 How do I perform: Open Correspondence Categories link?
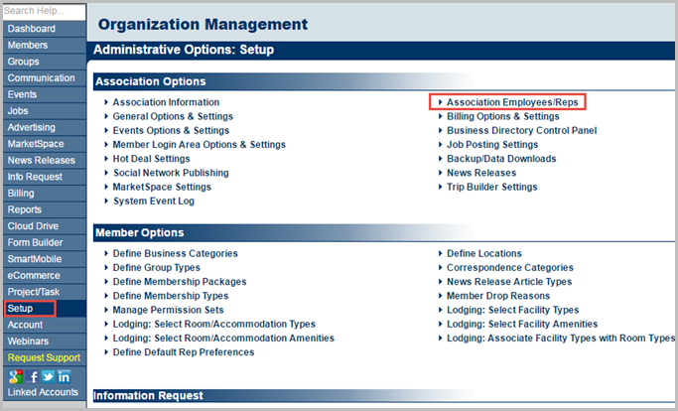(x=510, y=268)
